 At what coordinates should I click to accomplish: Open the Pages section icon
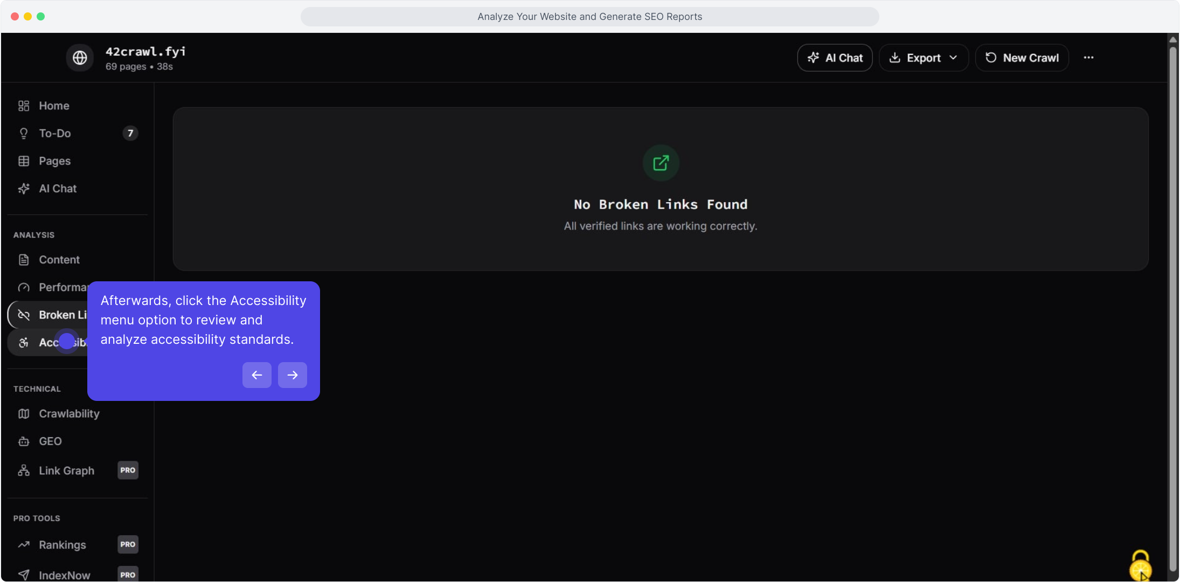pos(24,161)
